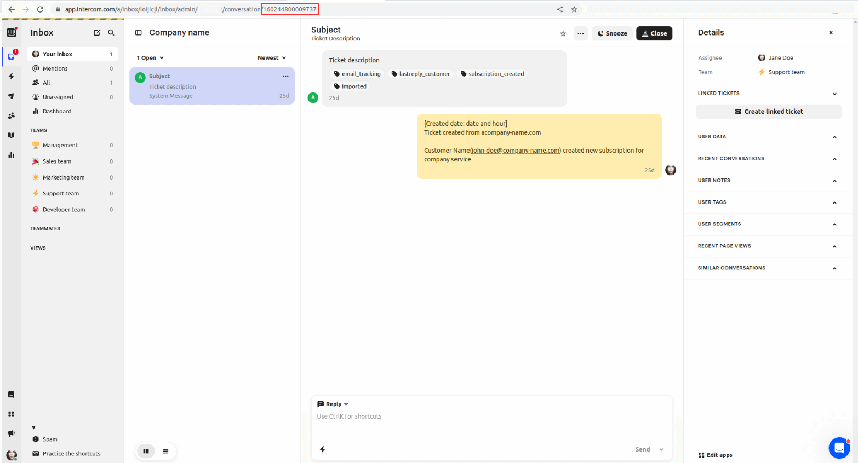Open the Management team inbox

(x=72, y=145)
